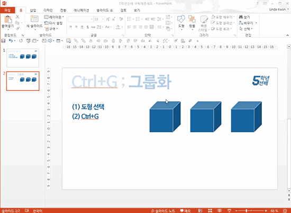Open Shape Outline (도형 윤곽선) dropdown
The width and height of the screenshot is (291, 213).
[x=223, y=23]
